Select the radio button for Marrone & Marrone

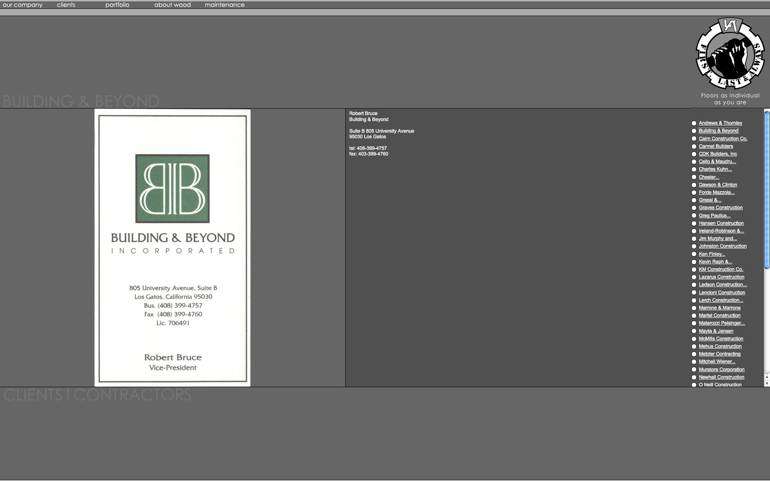[694, 308]
